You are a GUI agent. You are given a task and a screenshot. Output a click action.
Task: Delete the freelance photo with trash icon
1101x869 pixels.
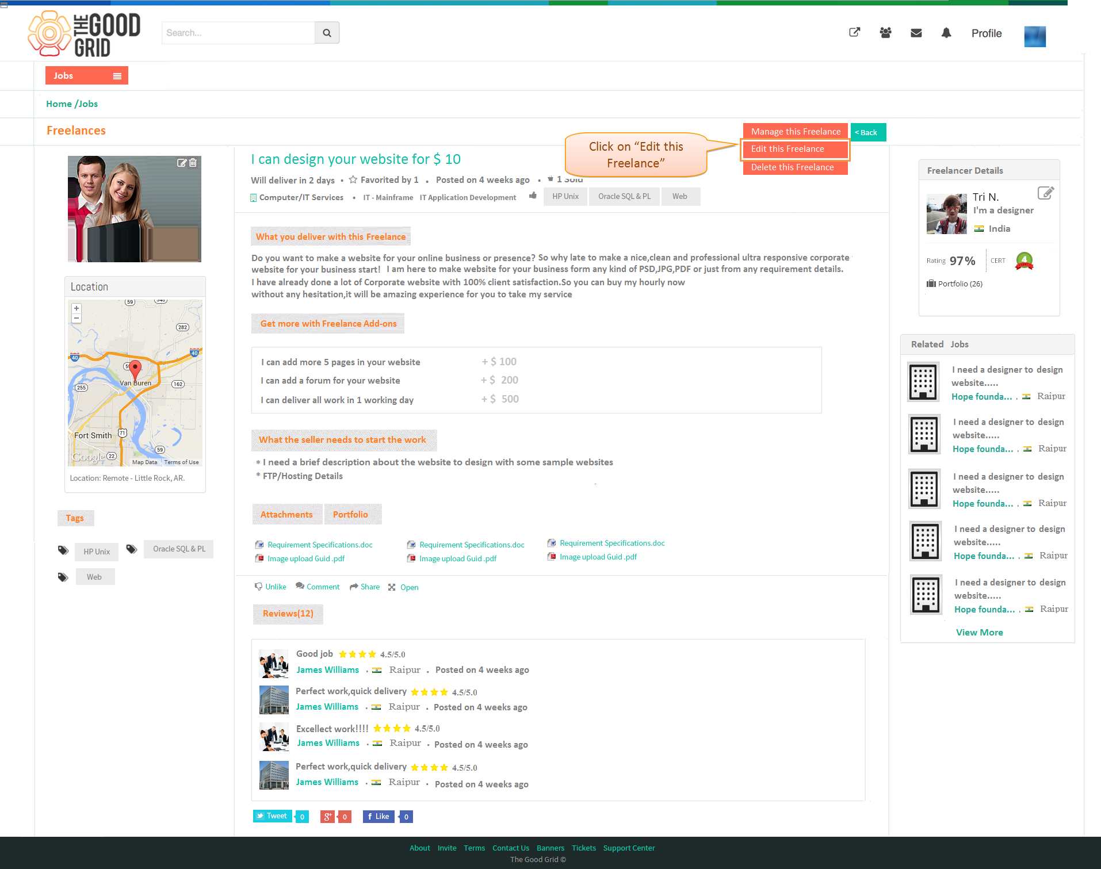point(193,163)
